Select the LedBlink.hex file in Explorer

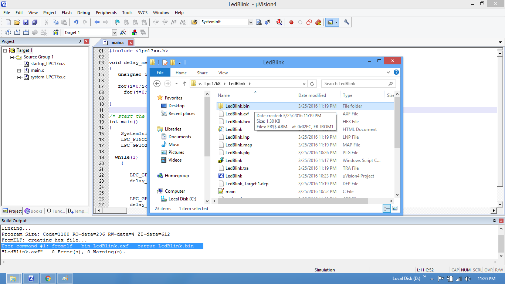[x=238, y=122]
